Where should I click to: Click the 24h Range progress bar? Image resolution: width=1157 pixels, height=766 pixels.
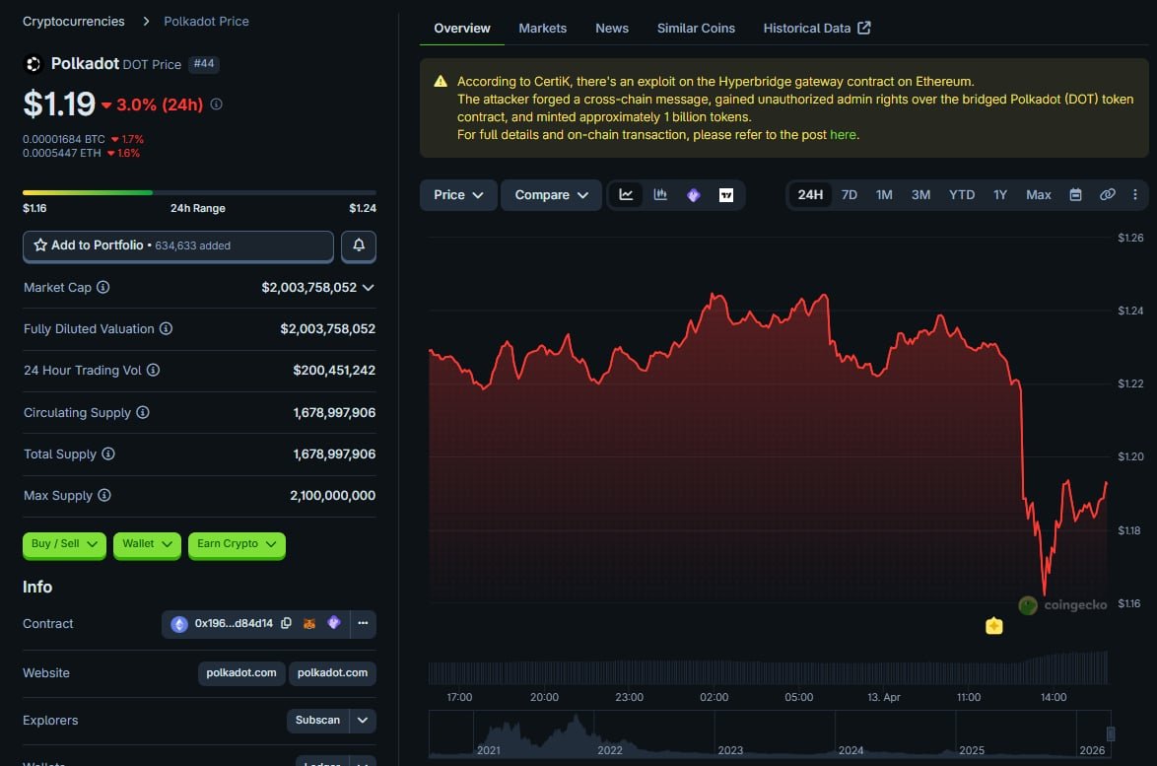[x=199, y=192]
